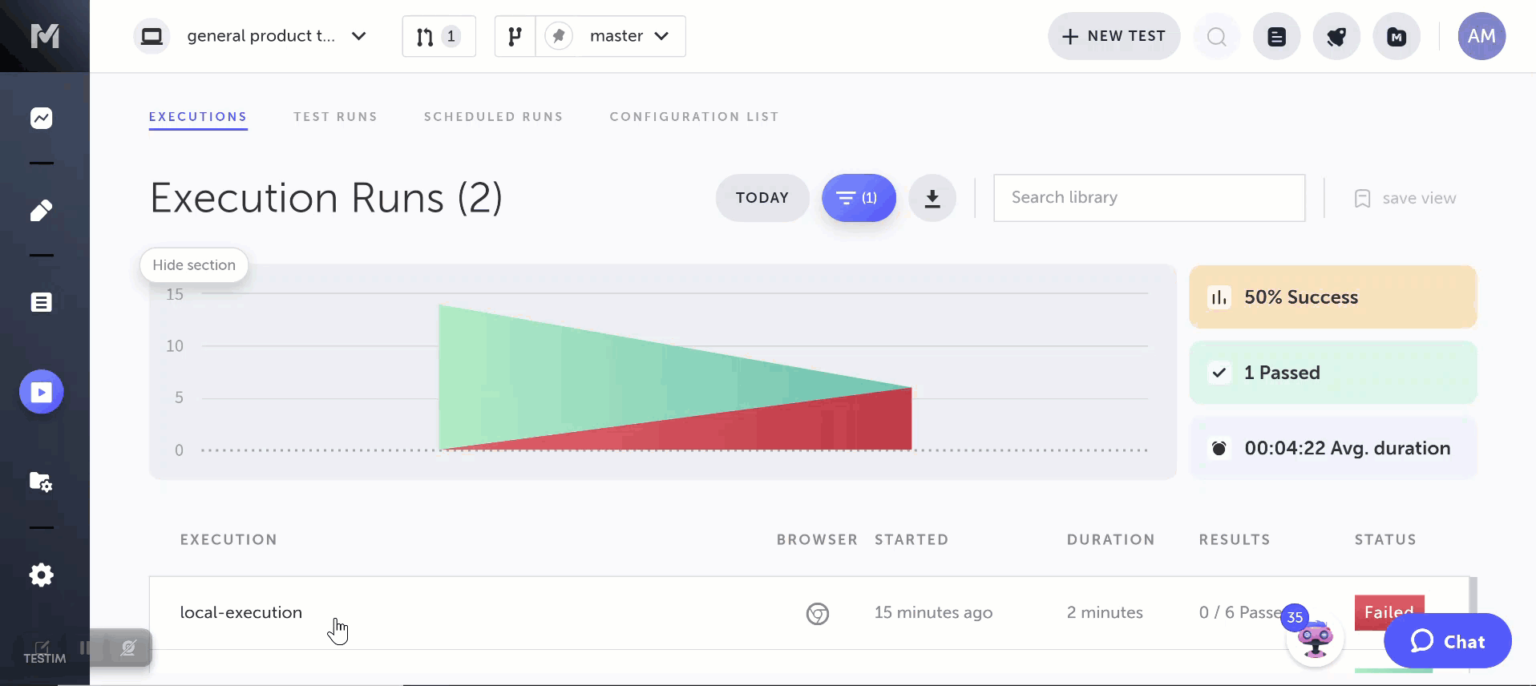Switch to the Test Runs tab
The image size is (1536, 686).
[335, 117]
